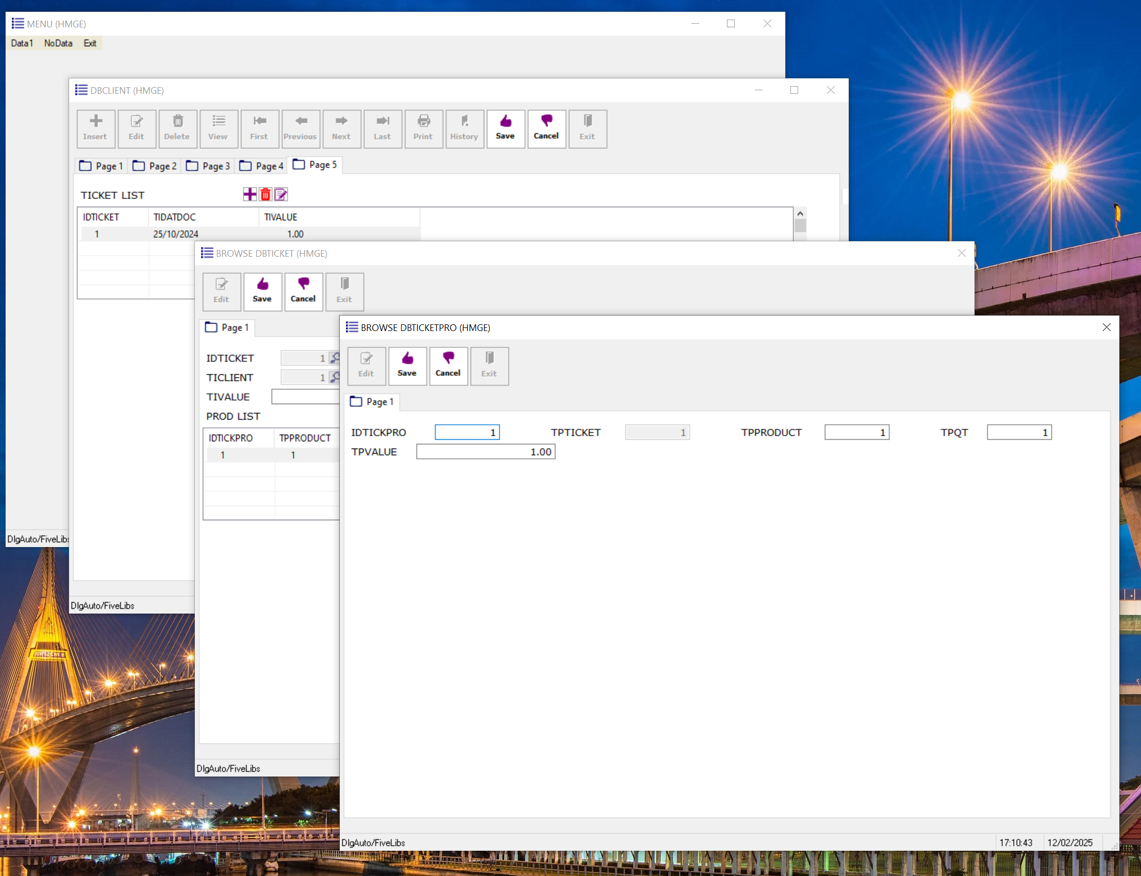Click inside the TPVALUE input field
Viewport: 1141px width, 876px height.
(x=485, y=452)
